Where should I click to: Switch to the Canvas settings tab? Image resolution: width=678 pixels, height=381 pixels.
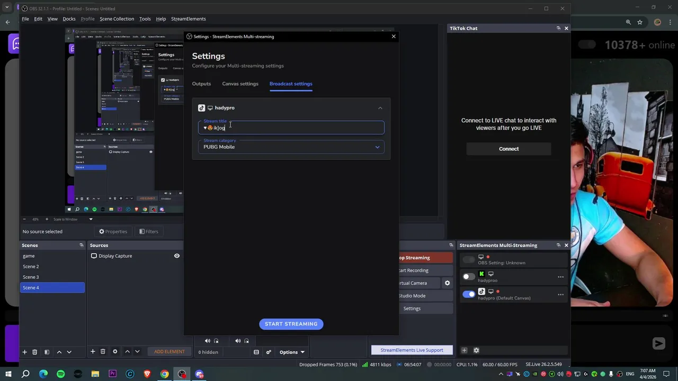(x=240, y=84)
